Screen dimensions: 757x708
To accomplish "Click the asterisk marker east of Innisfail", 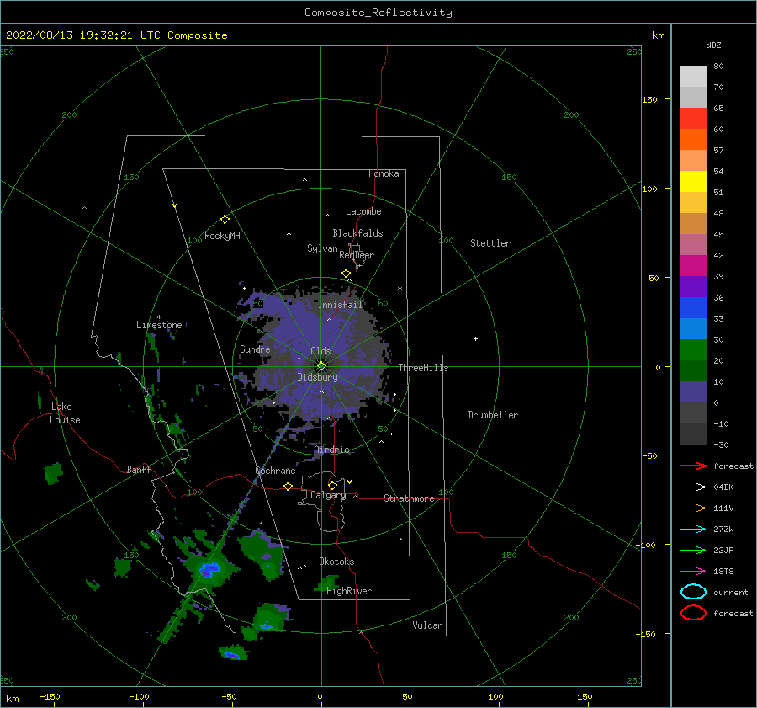I will point(400,289).
